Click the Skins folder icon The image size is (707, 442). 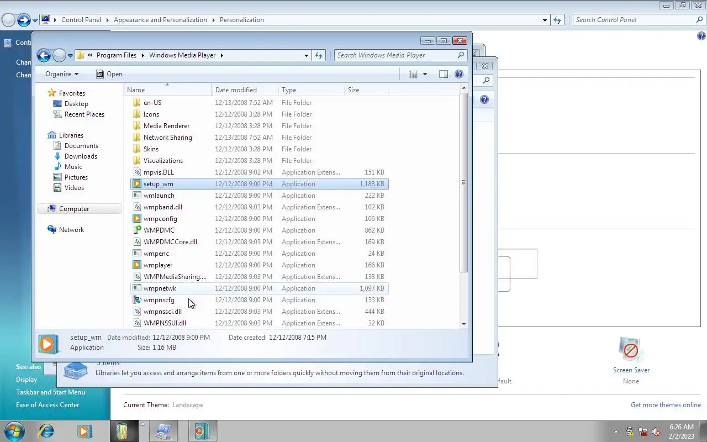[137, 149]
